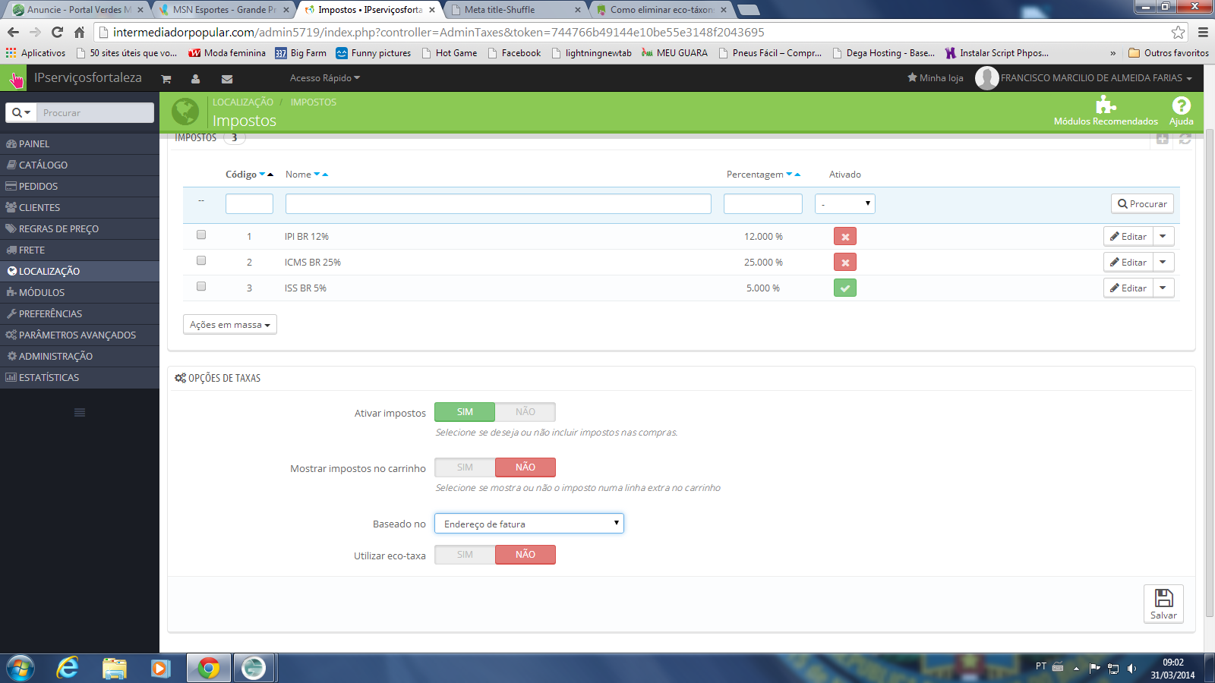Open the MÓDULOS menu
The height and width of the screenshot is (683, 1215).
pyautogui.click(x=80, y=292)
